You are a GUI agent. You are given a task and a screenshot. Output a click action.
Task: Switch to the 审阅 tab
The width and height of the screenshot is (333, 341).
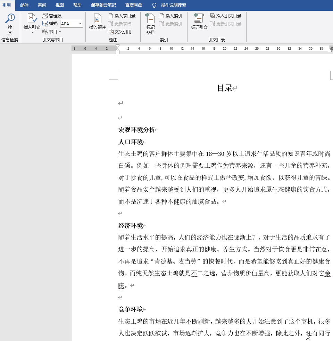[42, 5]
